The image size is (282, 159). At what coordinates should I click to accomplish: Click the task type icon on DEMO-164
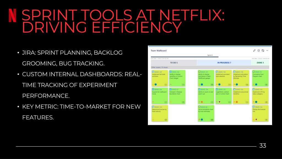coord(153,89)
